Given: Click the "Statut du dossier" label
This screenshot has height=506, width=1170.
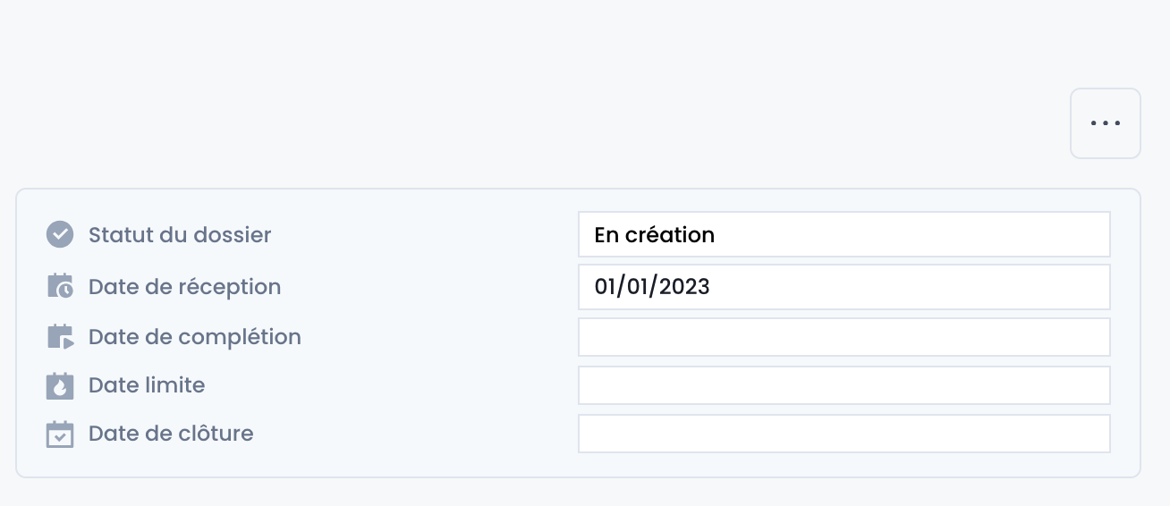Looking at the screenshot, I should (x=180, y=235).
